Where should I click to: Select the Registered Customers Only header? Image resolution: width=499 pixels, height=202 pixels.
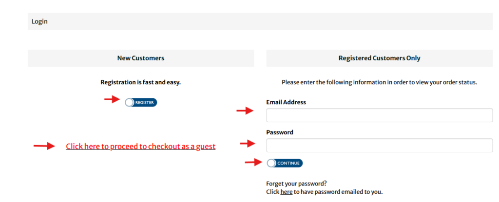pos(379,58)
